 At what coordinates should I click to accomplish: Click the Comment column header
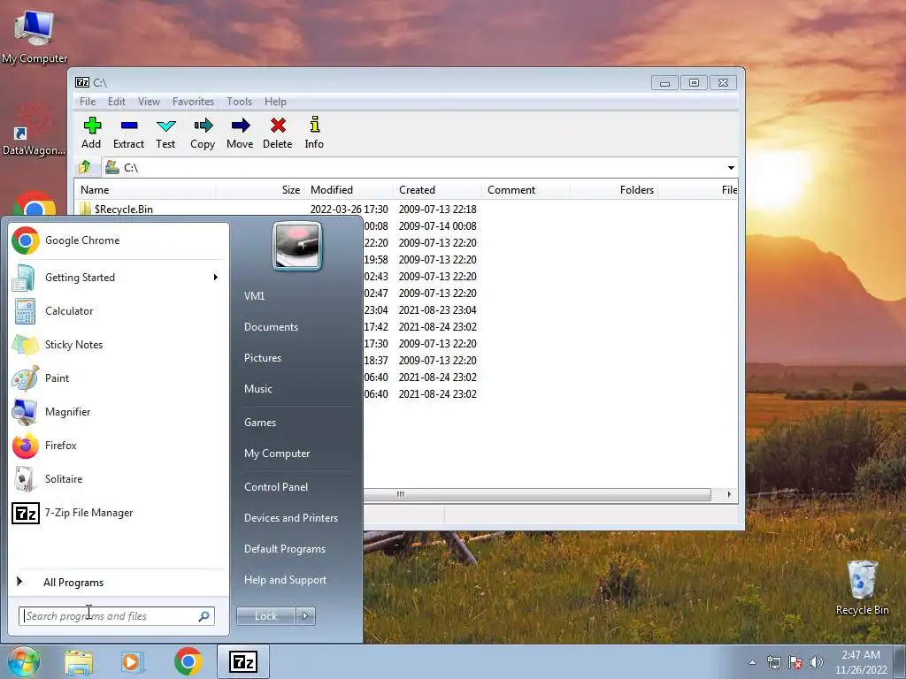click(x=526, y=190)
